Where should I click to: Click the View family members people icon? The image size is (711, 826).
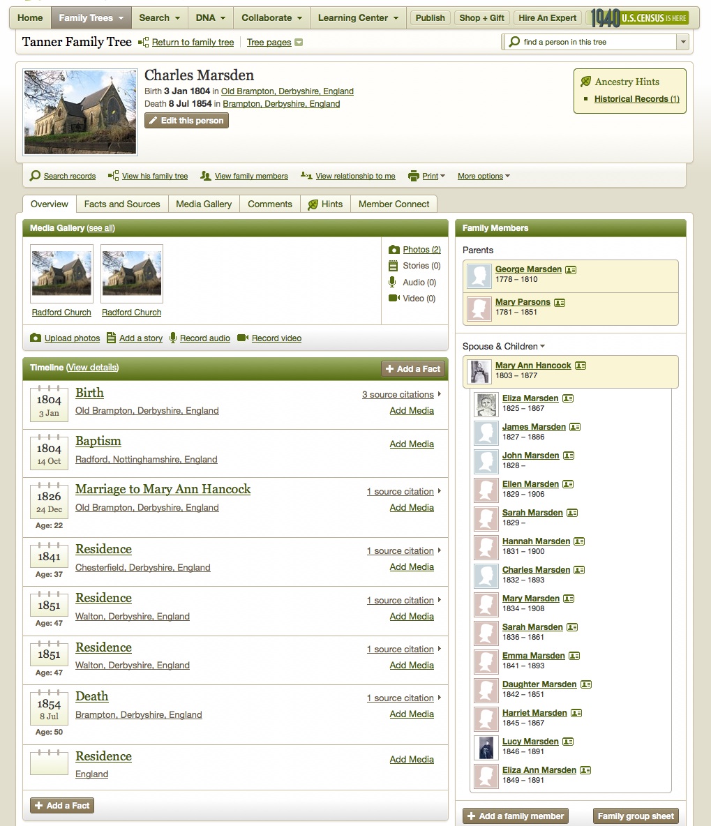point(204,176)
